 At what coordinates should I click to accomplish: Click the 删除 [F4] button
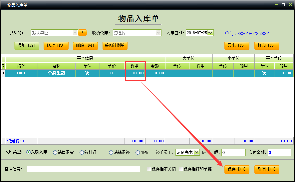(x=85, y=46)
